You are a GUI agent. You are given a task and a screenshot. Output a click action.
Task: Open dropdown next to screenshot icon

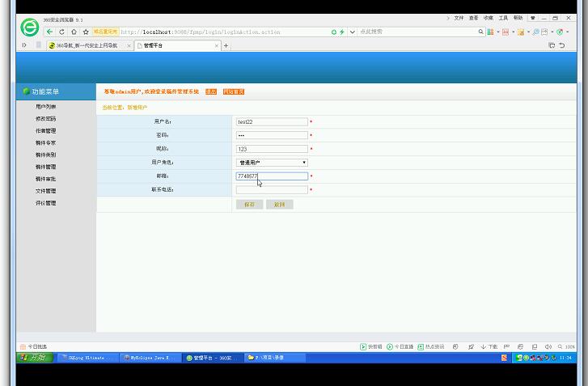click(x=552, y=32)
